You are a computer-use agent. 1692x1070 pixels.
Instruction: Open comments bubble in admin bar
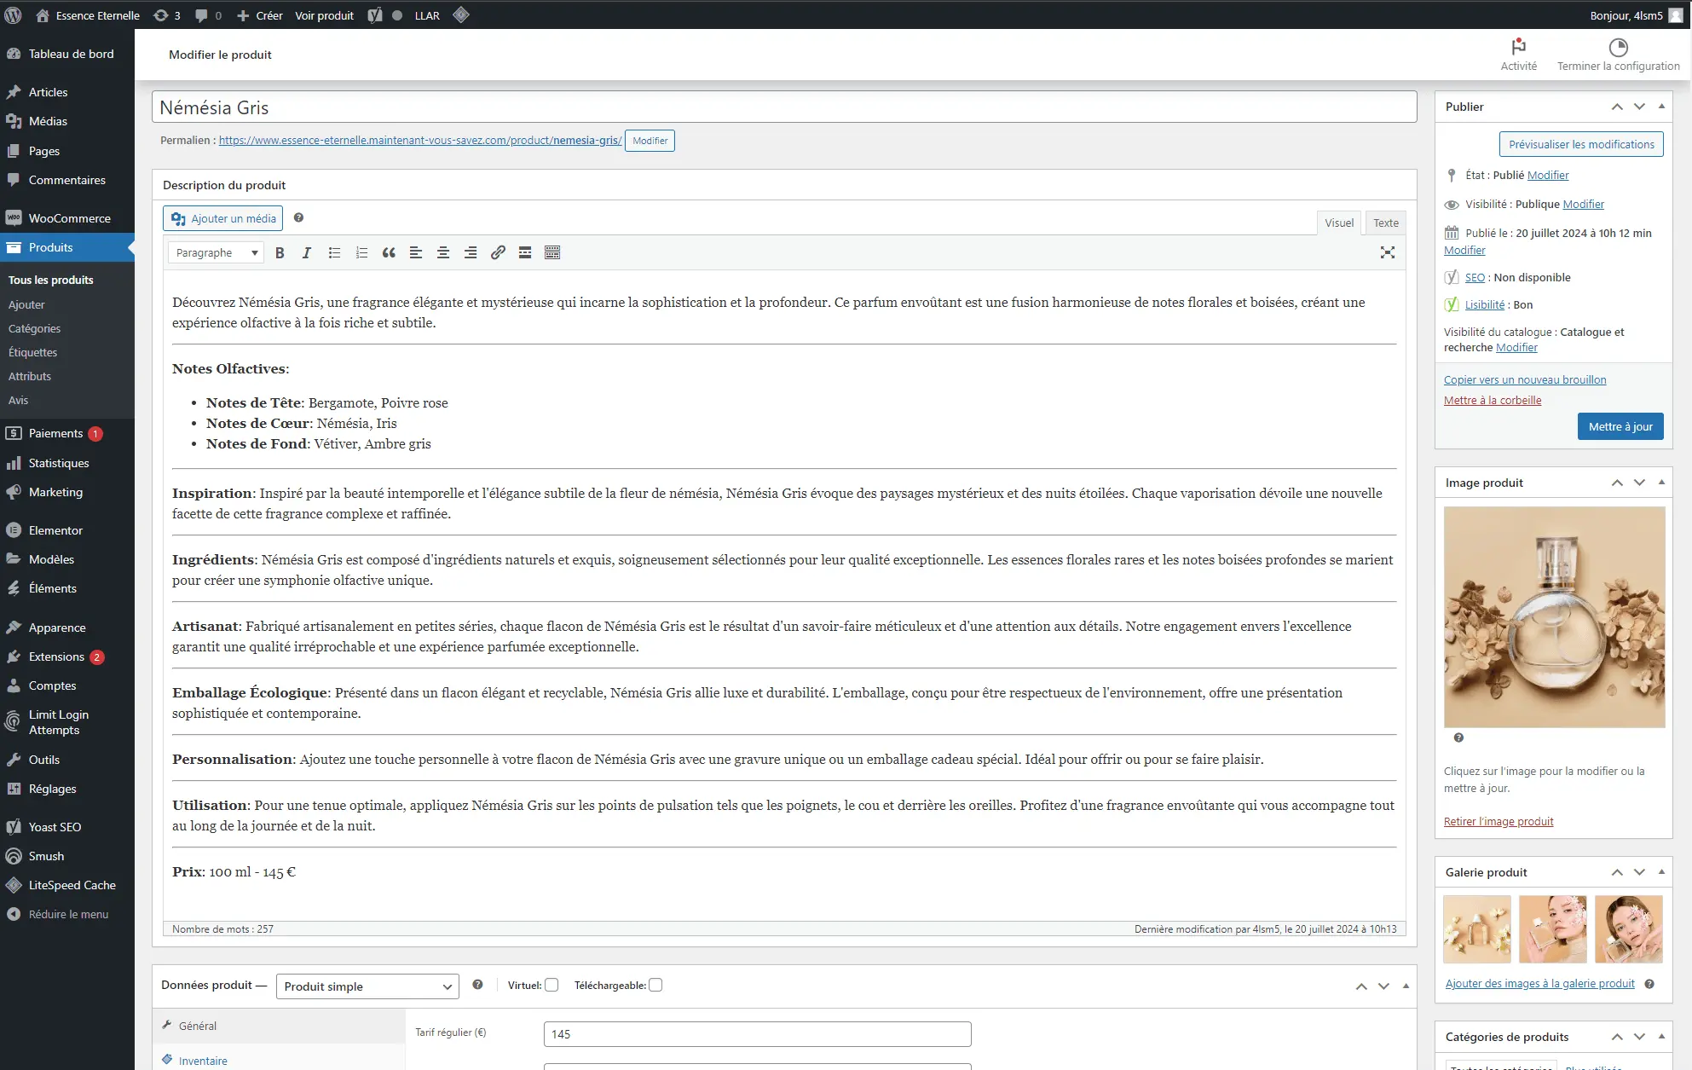click(208, 15)
